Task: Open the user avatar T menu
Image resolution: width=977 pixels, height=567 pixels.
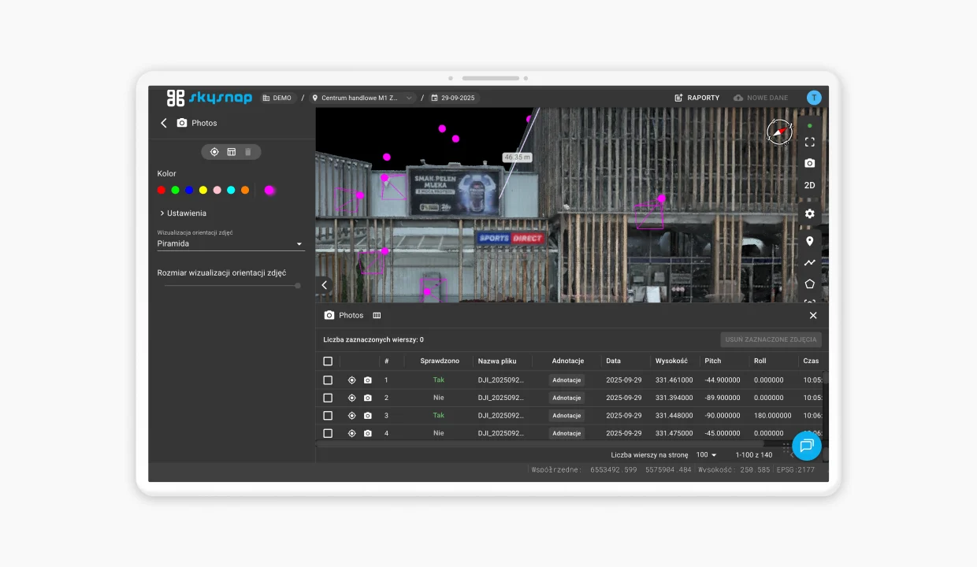Action: (x=814, y=98)
